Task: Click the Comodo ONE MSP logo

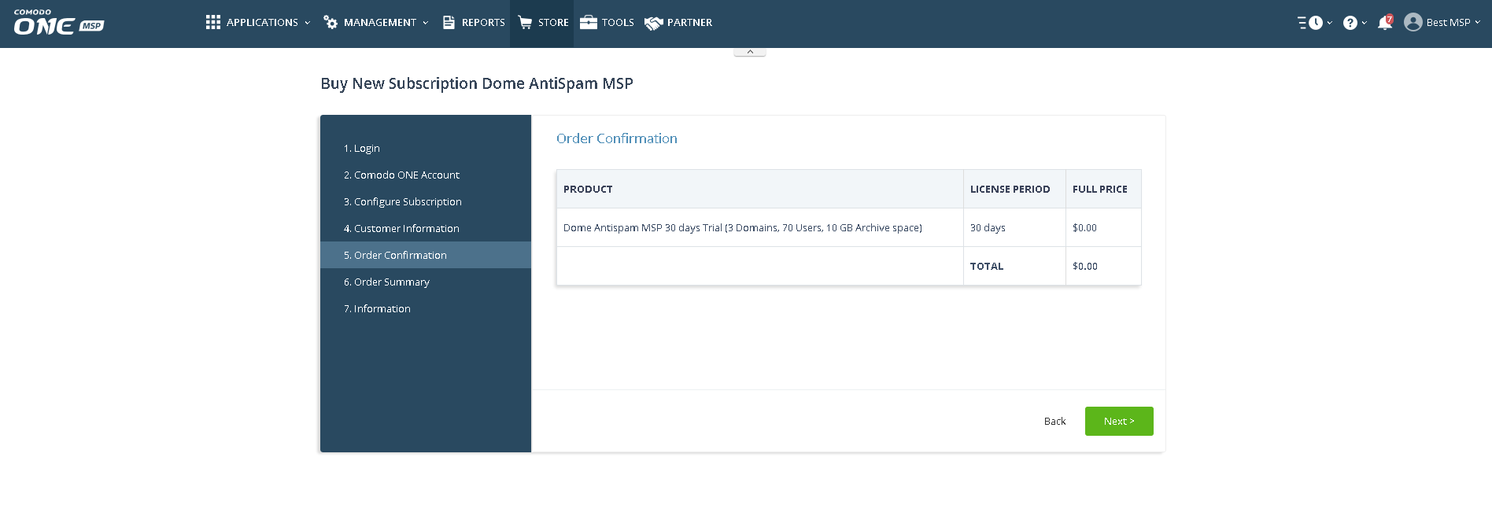Action: click(x=58, y=23)
